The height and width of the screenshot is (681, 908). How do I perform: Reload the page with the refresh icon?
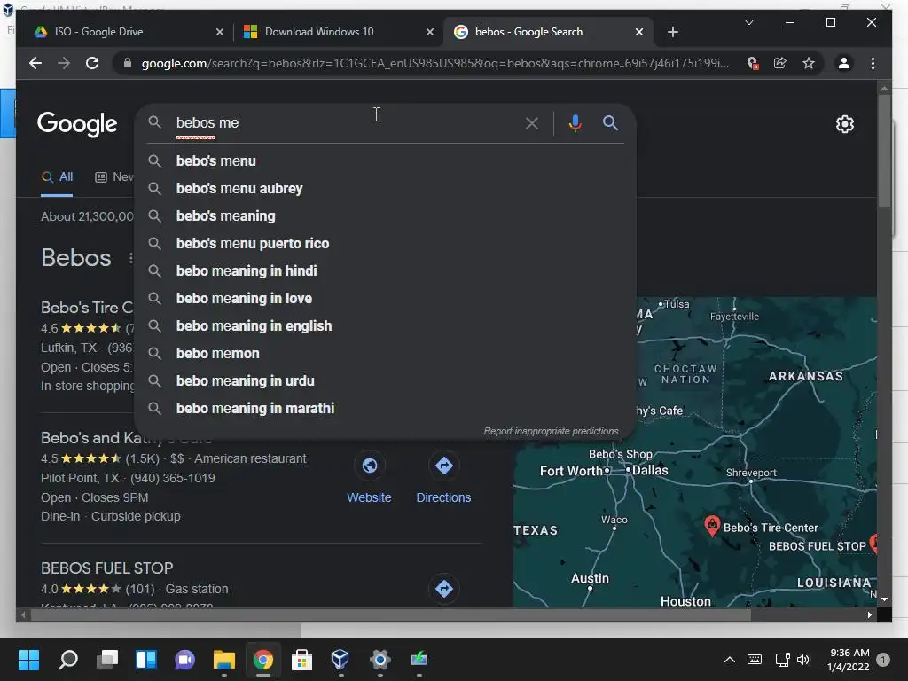[92, 63]
